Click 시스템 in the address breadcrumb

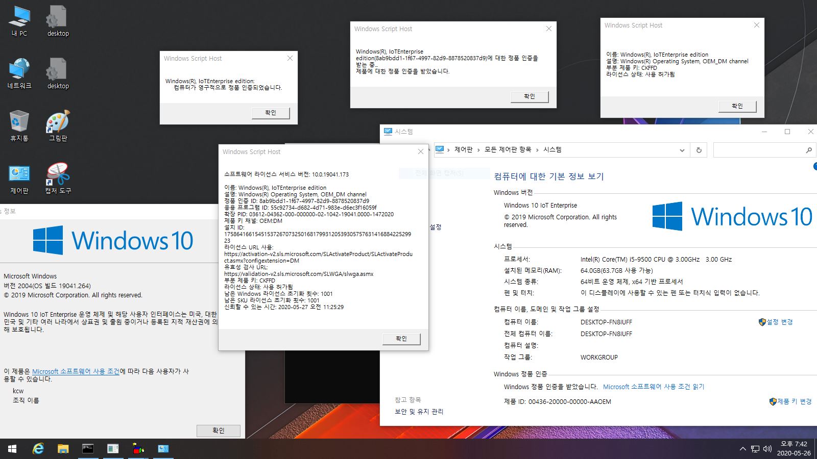coord(552,149)
